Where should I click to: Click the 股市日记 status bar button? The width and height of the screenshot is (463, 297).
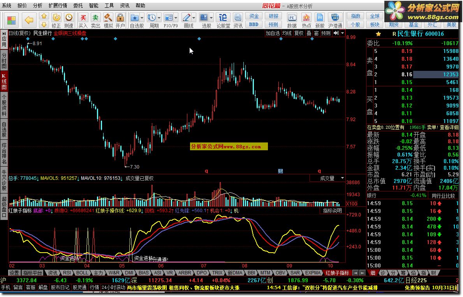pos(60,287)
